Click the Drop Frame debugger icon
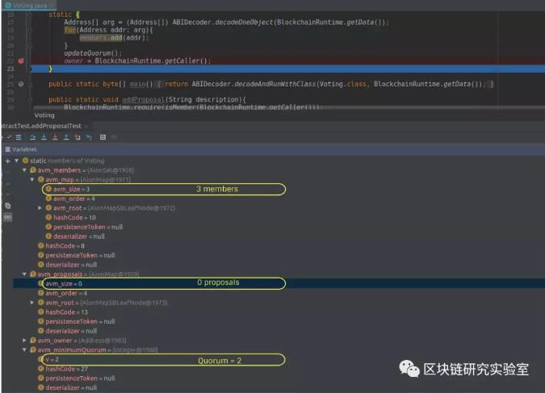 coord(78,137)
